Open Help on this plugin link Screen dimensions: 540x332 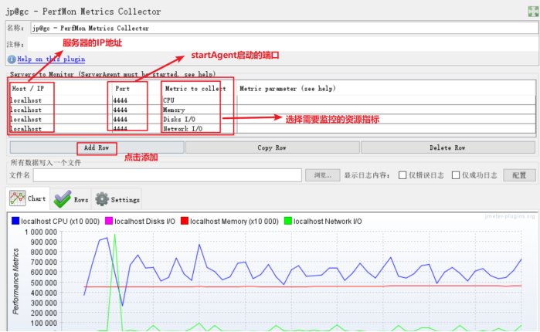pos(51,59)
